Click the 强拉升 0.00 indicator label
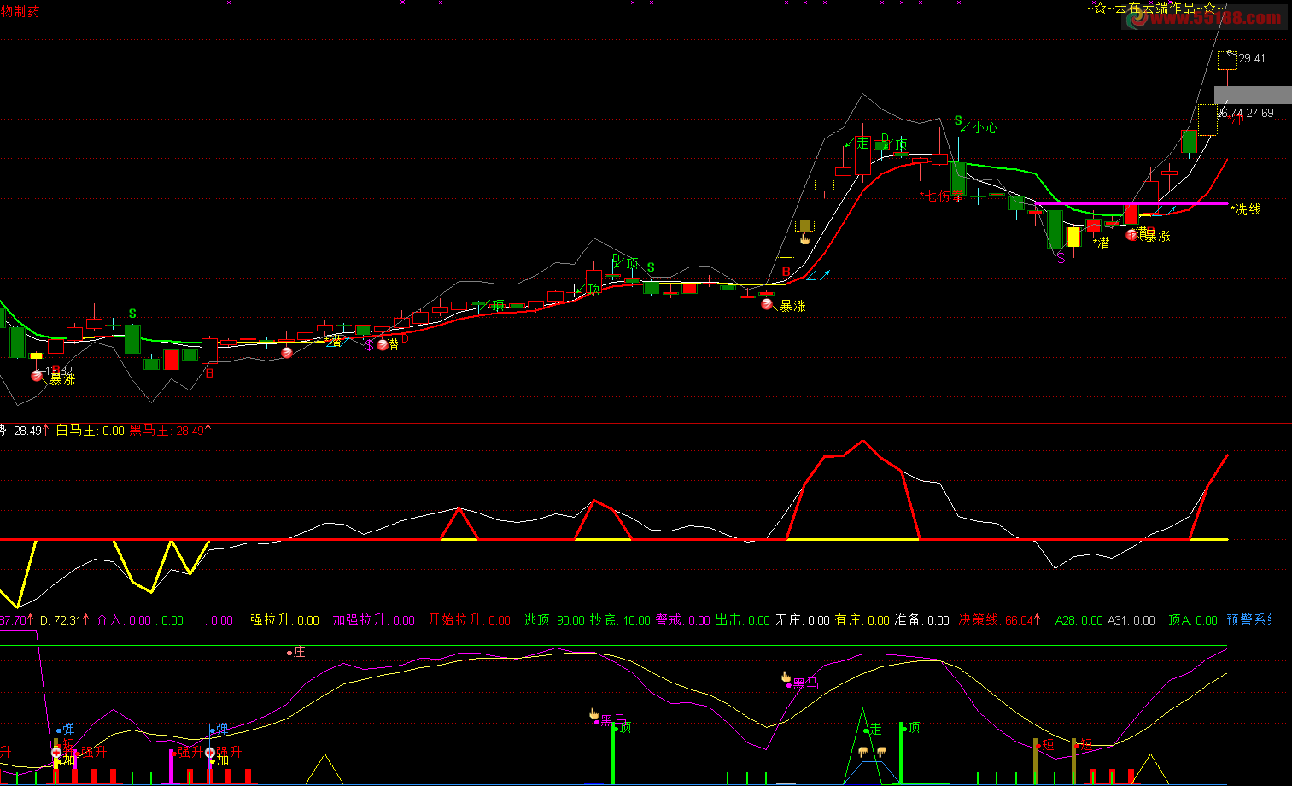This screenshot has width=1292, height=786. (284, 620)
